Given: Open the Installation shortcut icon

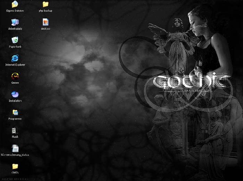Looking at the screenshot, I should [x=15, y=94].
